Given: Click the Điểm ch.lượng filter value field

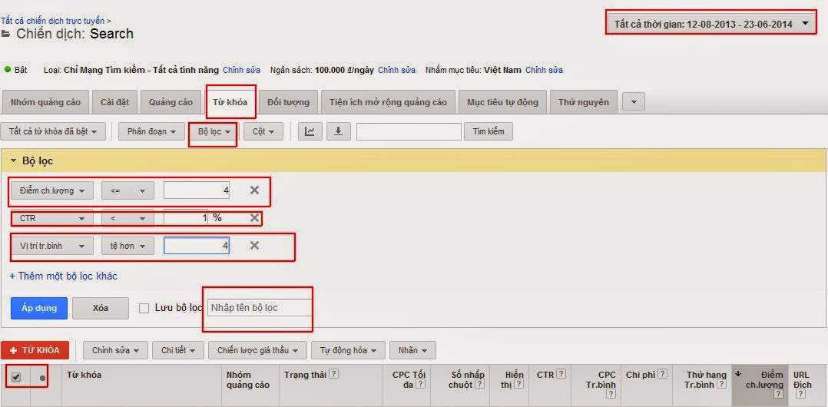Looking at the screenshot, I should [197, 190].
